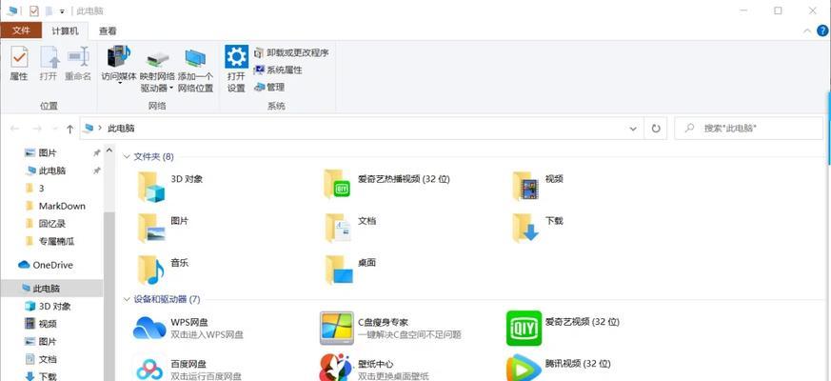Viewport: 831px width, 381px height.
Task: Select 爱奇艺视频 (32 位) device item
Action: pyautogui.click(x=563, y=328)
